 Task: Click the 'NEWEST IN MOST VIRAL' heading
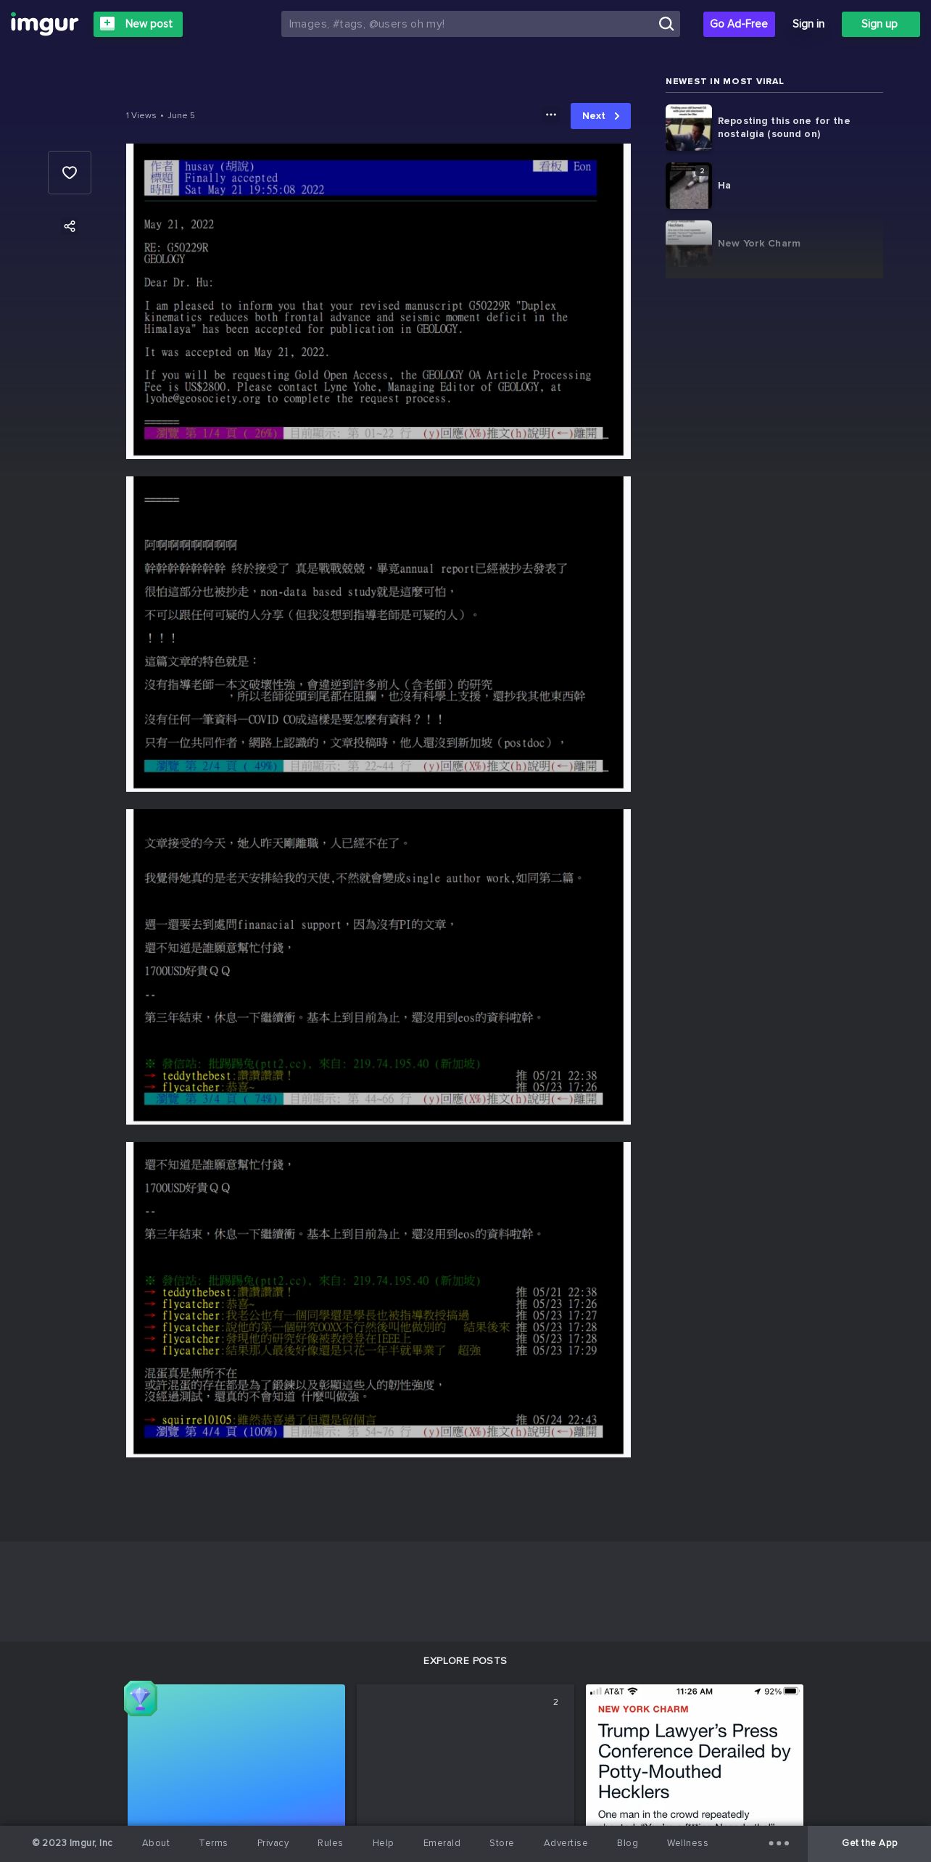(724, 81)
